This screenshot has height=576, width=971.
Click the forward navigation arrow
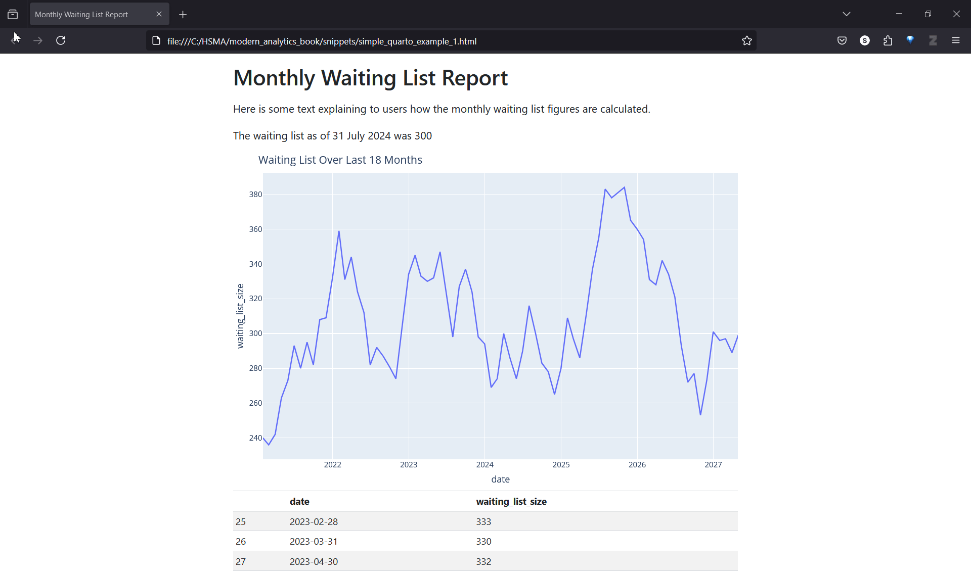pyautogui.click(x=38, y=40)
